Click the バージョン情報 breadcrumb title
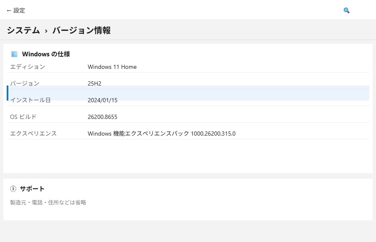Viewport: 376px width, 242px height. [x=81, y=30]
